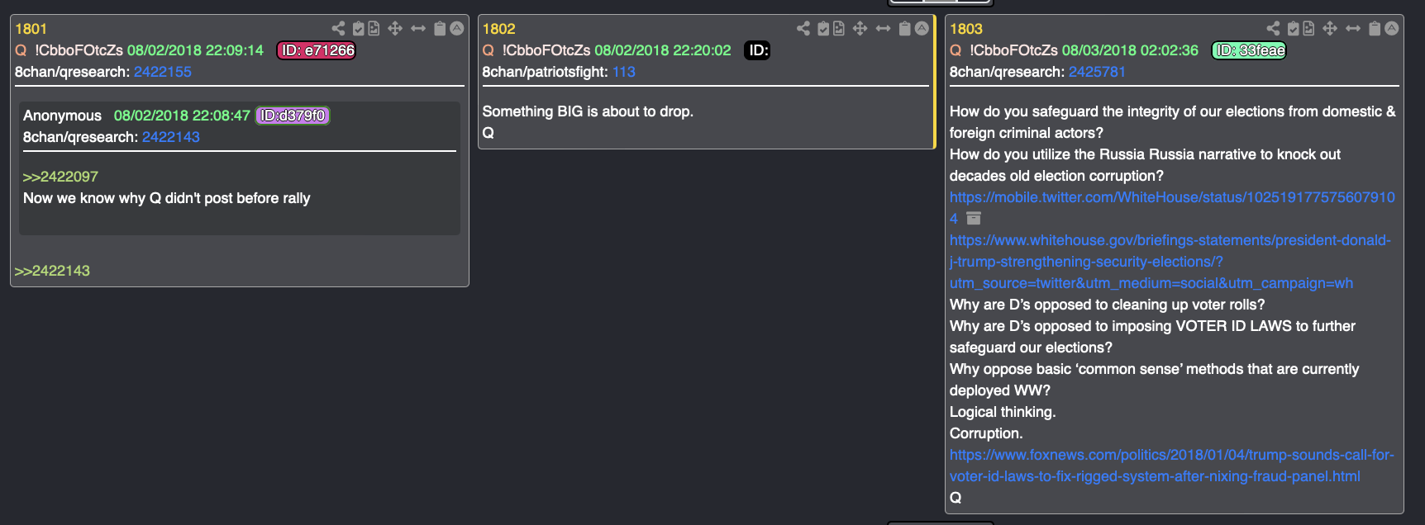The height and width of the screenshot is (525, 1425).
Task: Click the image file icon on post 1803
Action: [1308, 29]
